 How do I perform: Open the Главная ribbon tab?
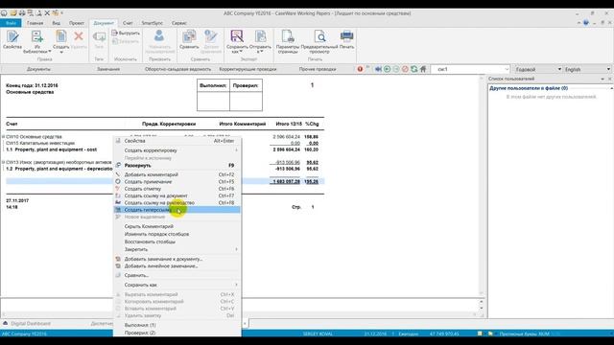pos(35,23)
